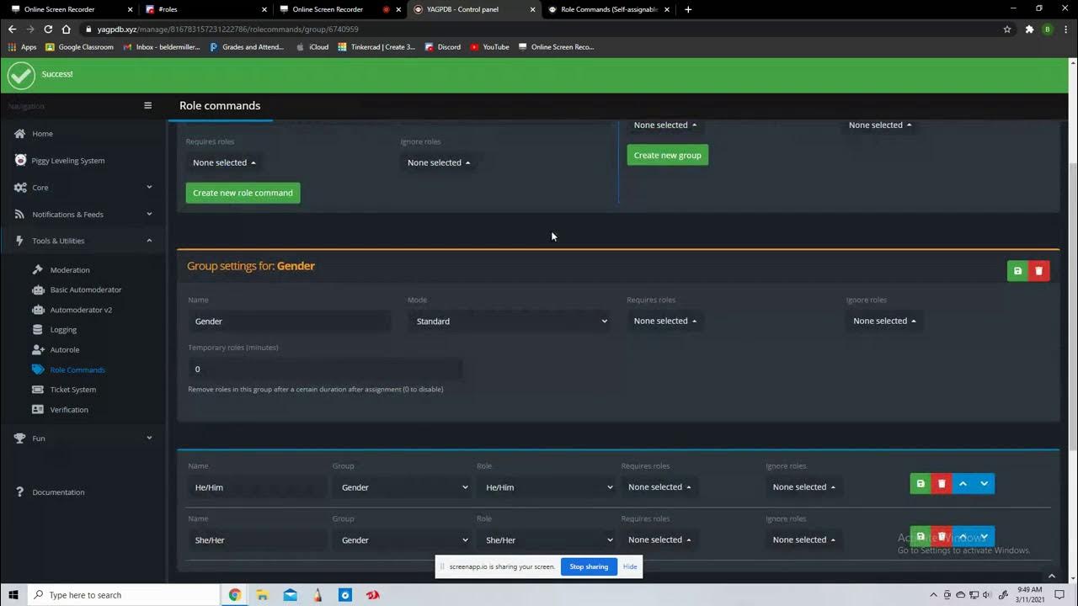Open Google Classroom bookmark
Screen dimensions: 1078x606
pyautogui.click(x=80, y=47)
